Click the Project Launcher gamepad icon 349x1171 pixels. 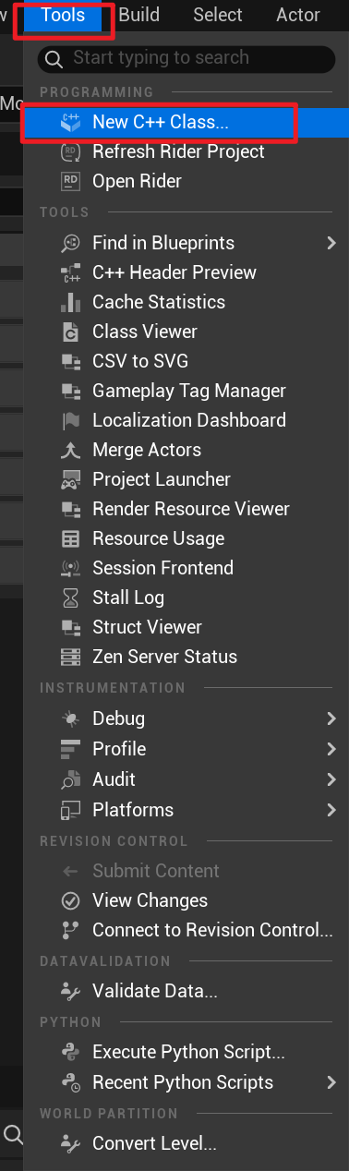pyautogui.click(x=71, y=479)
